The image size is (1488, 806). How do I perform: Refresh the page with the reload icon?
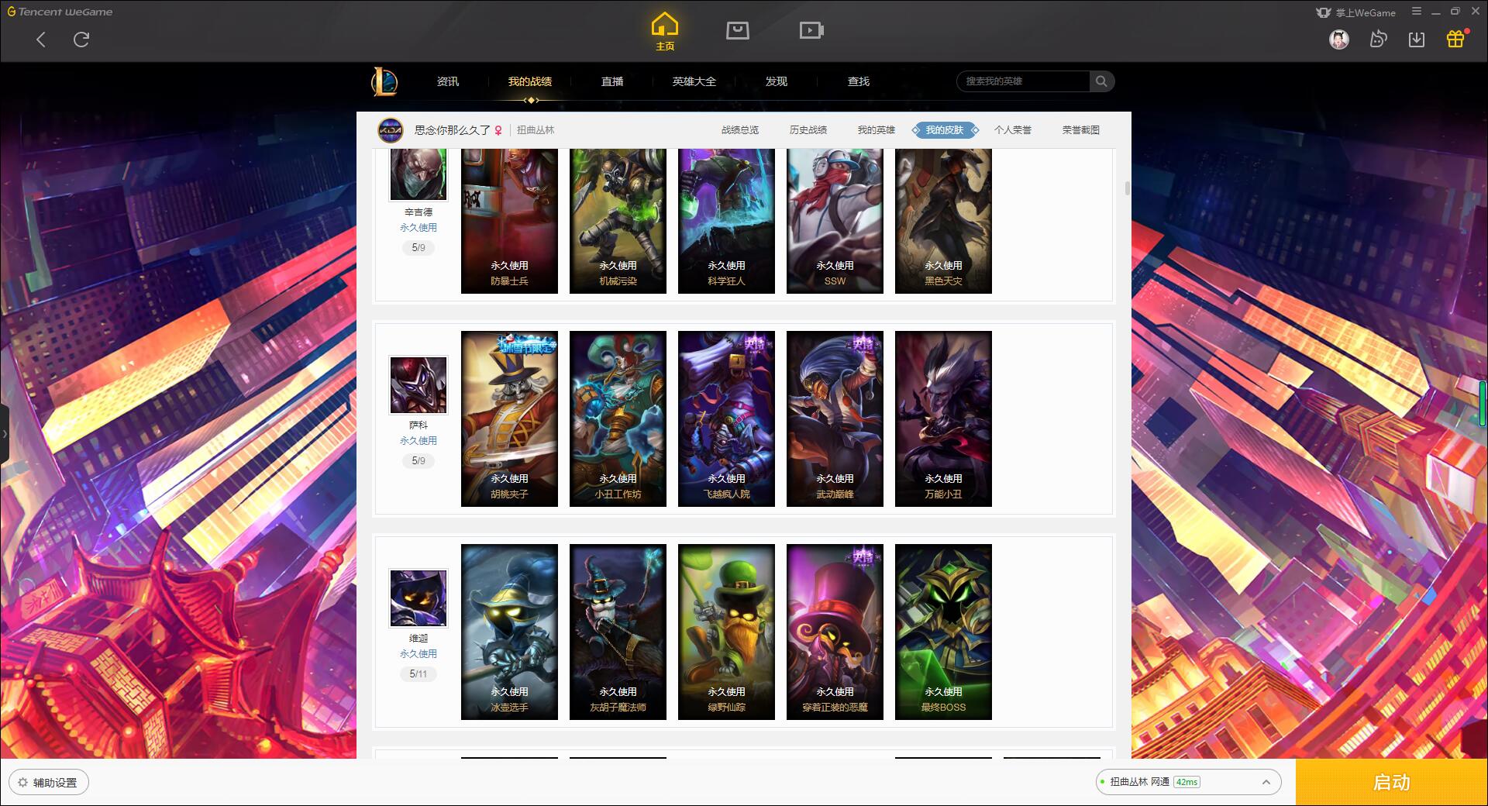pyautogui.click(x=81, y=40)
